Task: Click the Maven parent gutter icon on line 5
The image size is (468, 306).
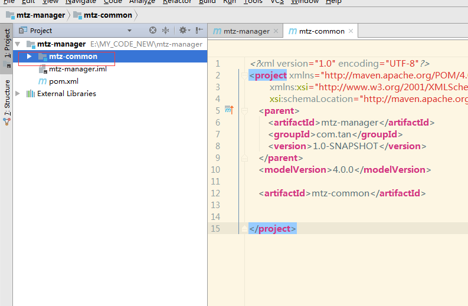Action: click(x=229, y=110)
